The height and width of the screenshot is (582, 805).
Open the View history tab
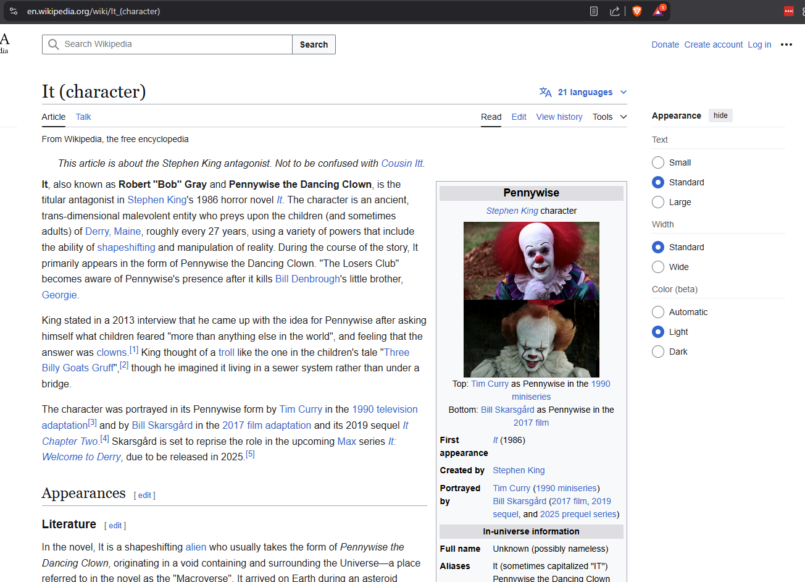559,117
